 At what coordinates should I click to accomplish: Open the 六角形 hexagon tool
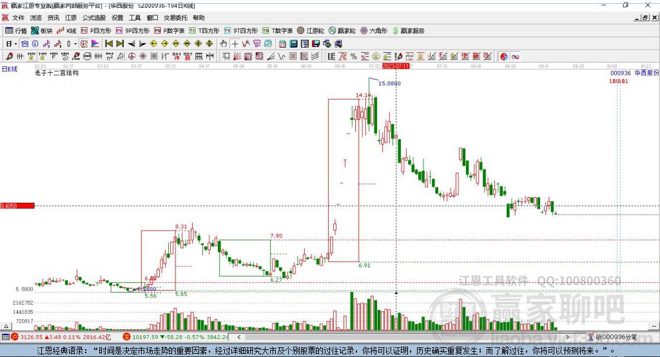[x=374, y=31]
